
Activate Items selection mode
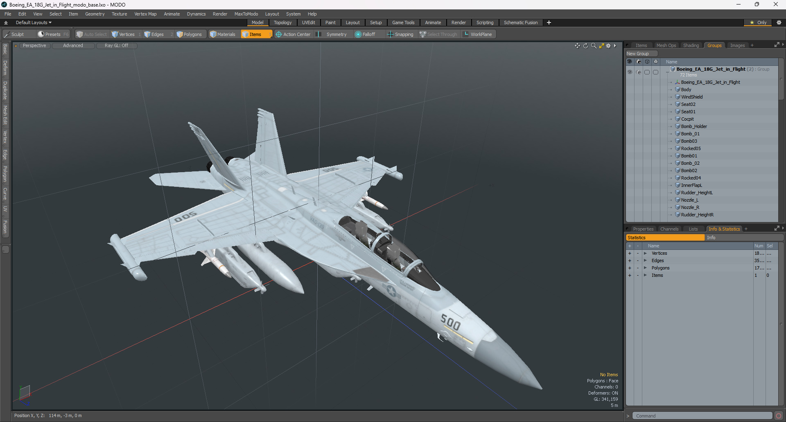[256, 34]
